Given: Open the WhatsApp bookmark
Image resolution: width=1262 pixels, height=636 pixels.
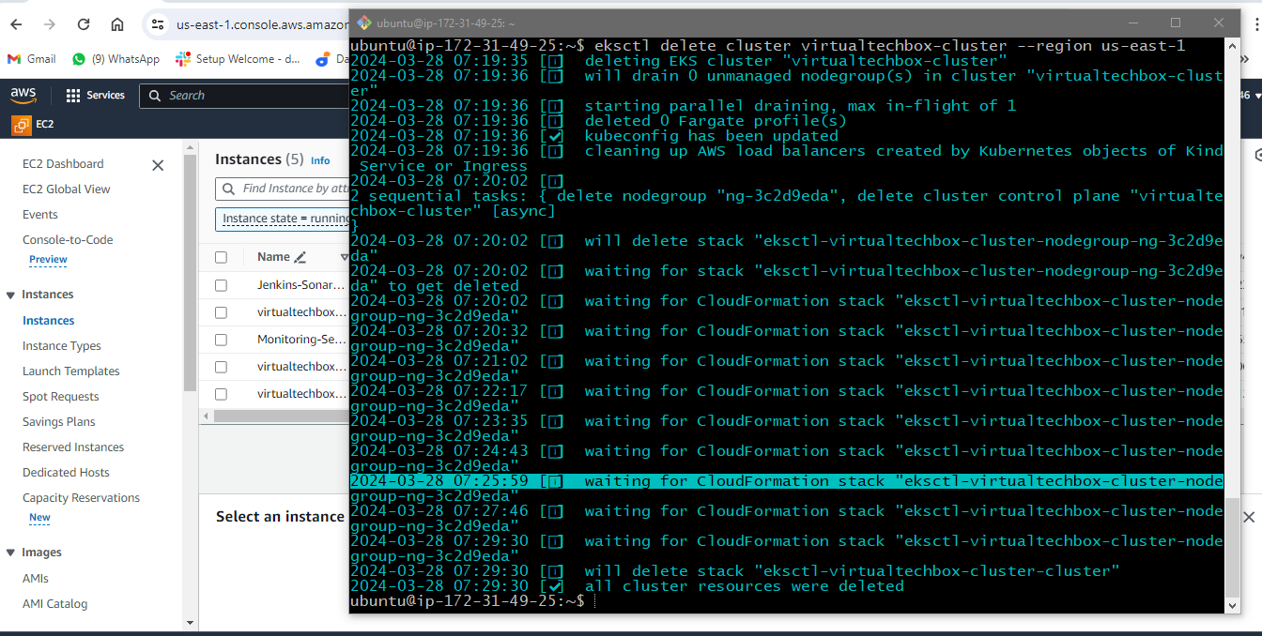Looking at the screenshot, I should tap(115, 59).
